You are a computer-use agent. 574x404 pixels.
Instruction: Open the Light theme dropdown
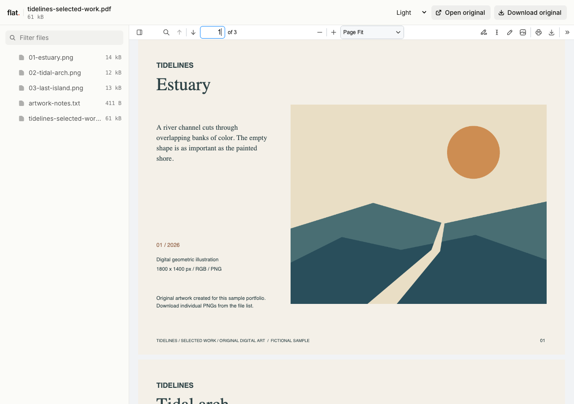411,13
